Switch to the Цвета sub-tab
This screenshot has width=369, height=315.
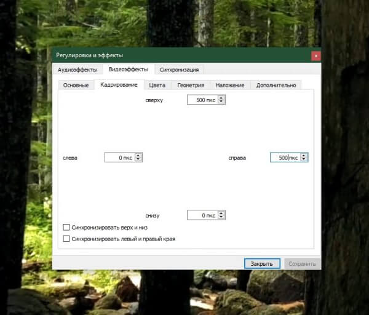pos(157,85)
